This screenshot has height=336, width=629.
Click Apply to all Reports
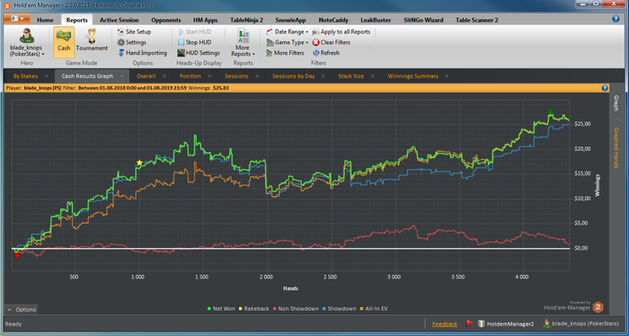[341, 31]
